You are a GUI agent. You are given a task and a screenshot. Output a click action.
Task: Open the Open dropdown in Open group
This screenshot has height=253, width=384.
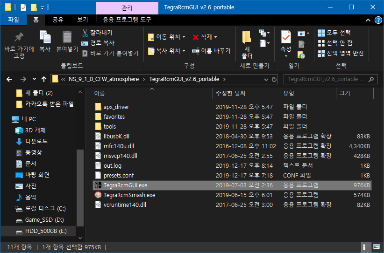[x=303, y=34]
